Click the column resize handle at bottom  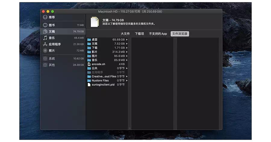point(129,128)
